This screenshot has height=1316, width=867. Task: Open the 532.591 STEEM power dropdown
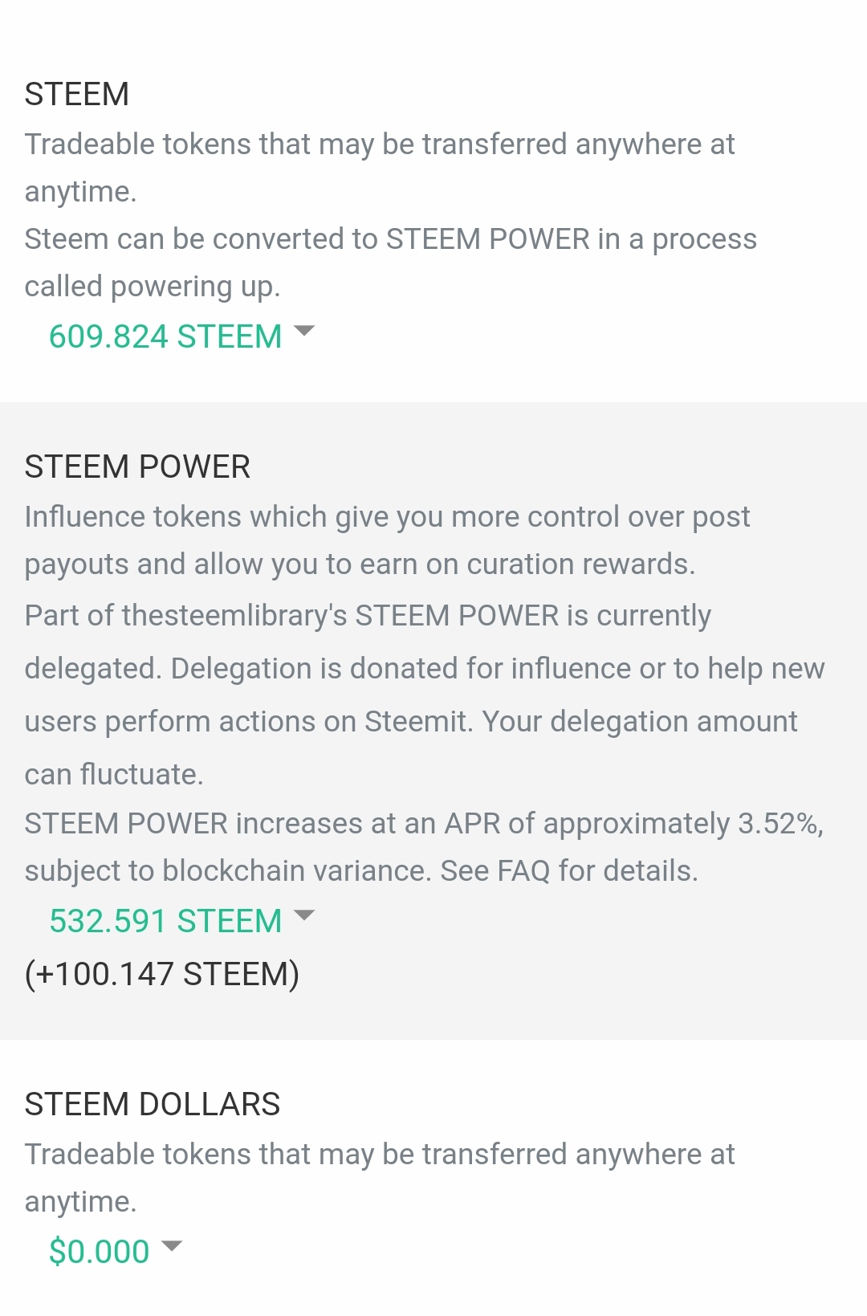(165, 921)
